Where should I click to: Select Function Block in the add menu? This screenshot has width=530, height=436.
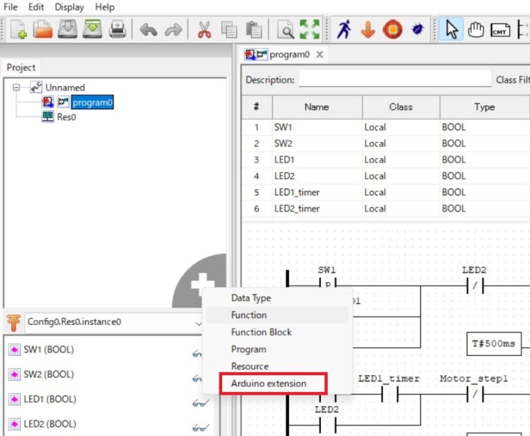(x=261, y=332)
